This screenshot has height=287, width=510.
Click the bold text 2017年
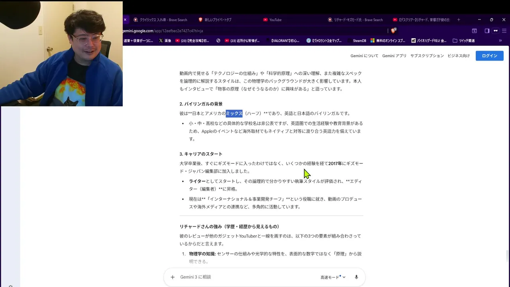coord(335,163)
